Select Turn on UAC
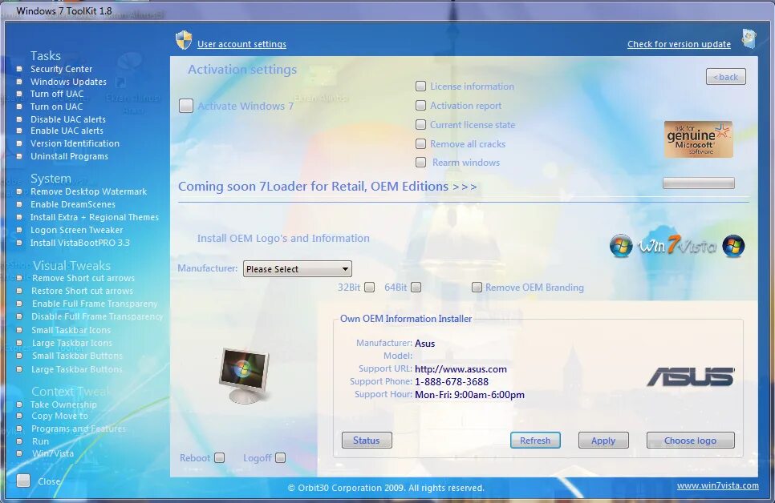The height and width of the screenshot is (503, 775). tap(56, 107)
